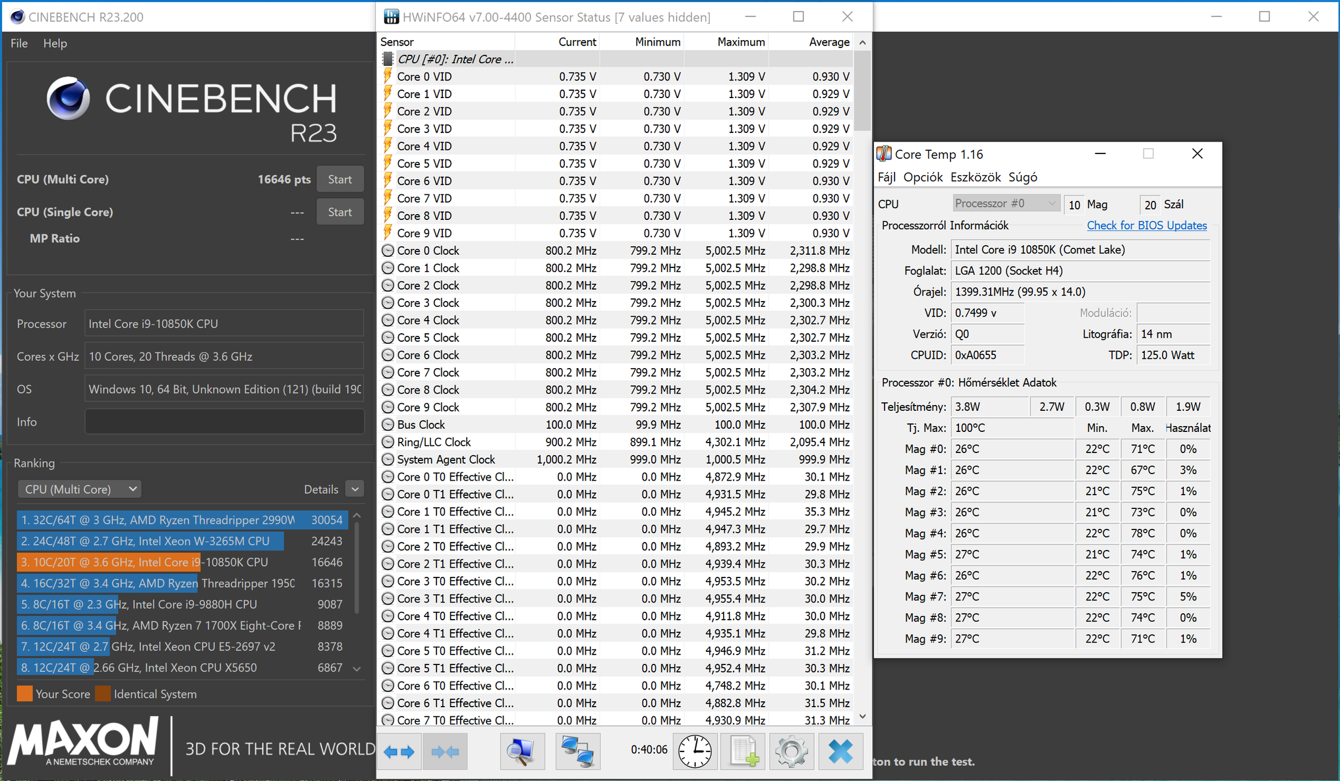Expand the Details dropdown arrow in Ranking
This screenshot has width=1340, height=781.
(355, 489)
